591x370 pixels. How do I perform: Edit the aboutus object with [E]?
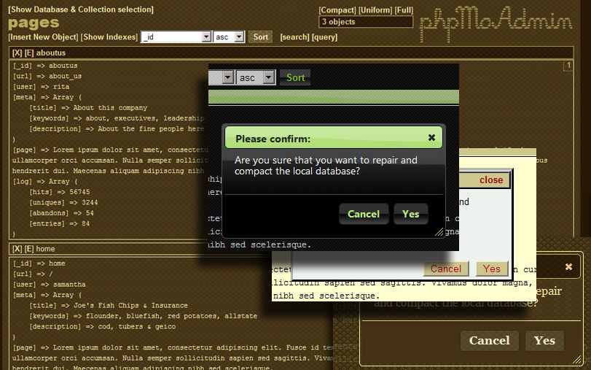tap(29, 53)
